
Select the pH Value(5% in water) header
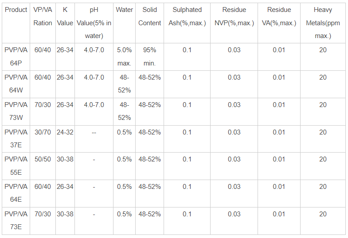(x=94, y=23)
